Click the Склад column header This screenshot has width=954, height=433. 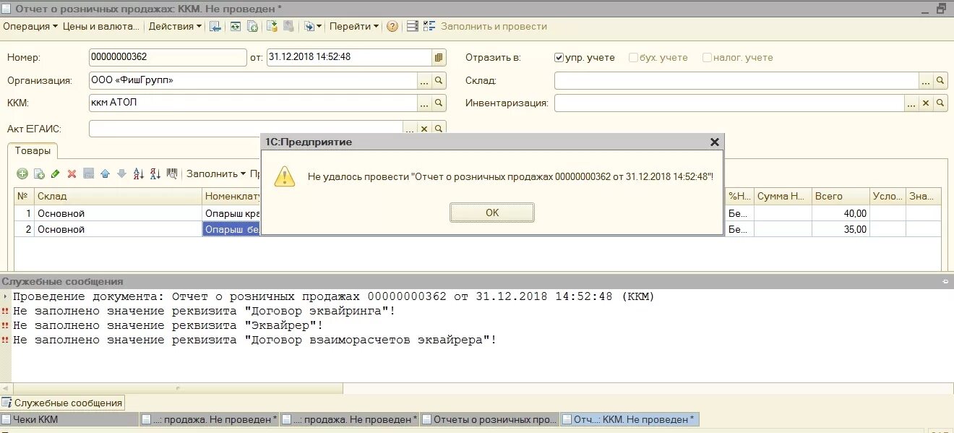pyautogui.click(x=118, y=196)
